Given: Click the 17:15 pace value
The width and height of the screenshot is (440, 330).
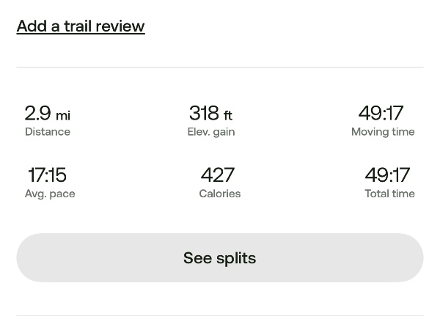Looking at the screenshot, I should pos(47,175).
